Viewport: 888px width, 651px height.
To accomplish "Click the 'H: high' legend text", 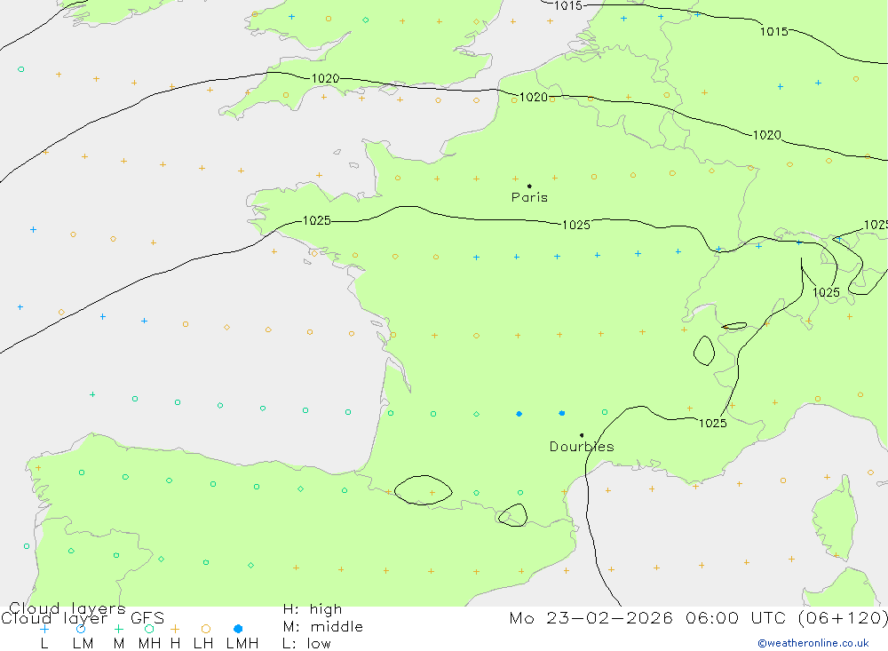I will 313,609.
